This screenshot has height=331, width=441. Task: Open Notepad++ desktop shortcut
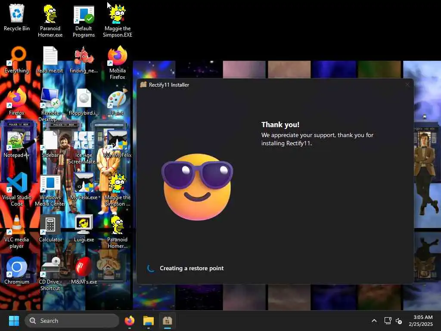click(17, 144)
